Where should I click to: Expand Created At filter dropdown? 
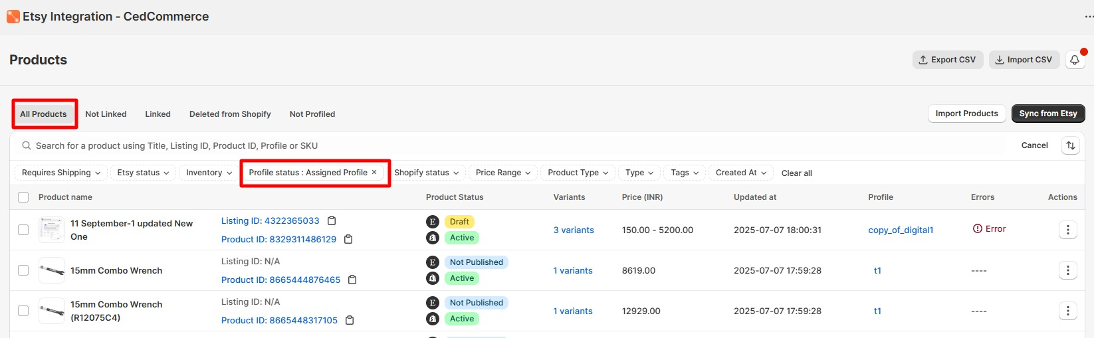[x=741, y=173]
